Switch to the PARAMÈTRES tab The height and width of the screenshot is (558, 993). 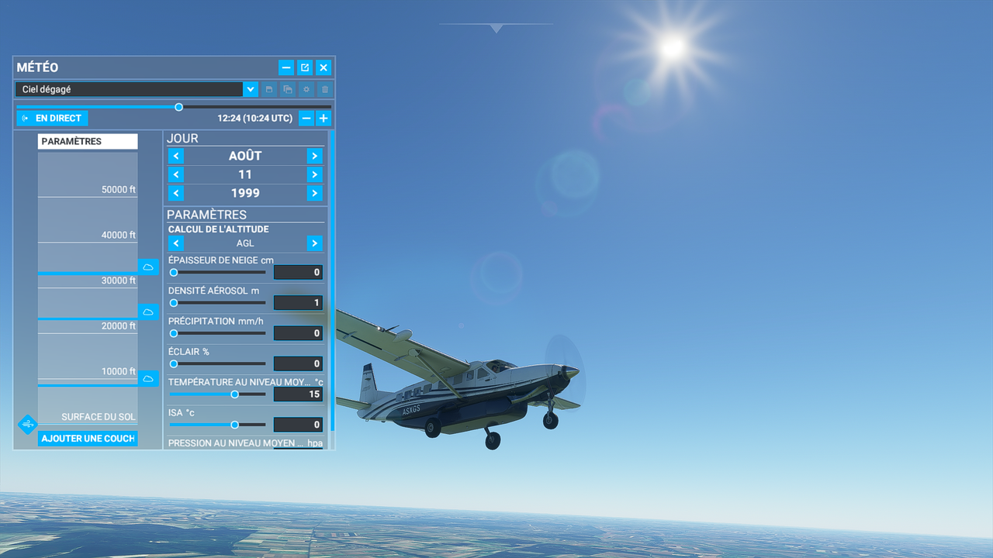pos(87,141)
